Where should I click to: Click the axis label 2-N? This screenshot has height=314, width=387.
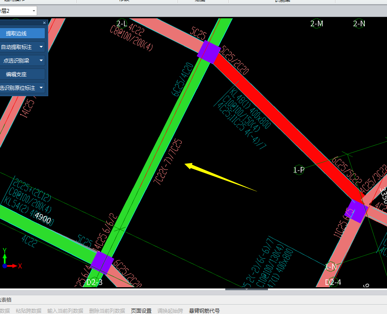[359, 24]
